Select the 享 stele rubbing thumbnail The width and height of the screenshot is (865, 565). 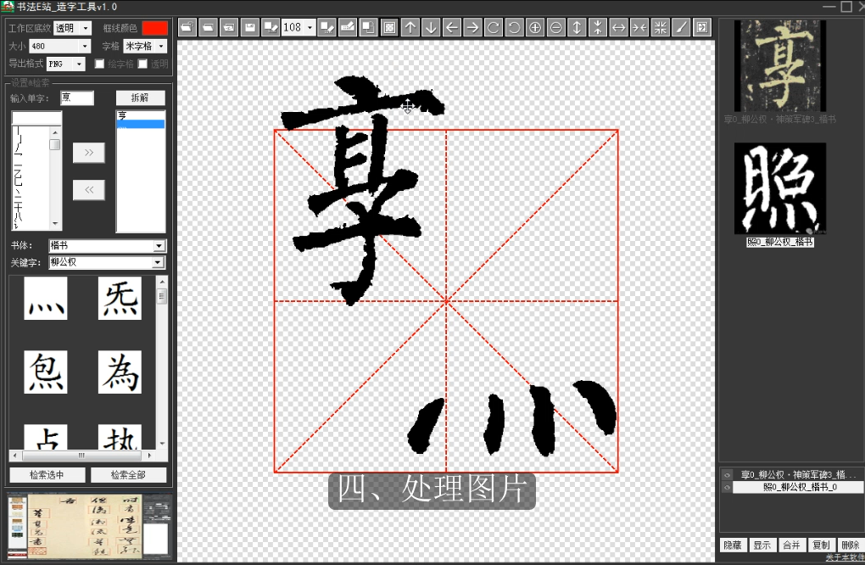click(x=780, y=65)
